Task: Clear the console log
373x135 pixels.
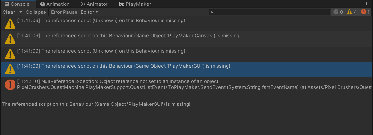Action: coord(9,12)
